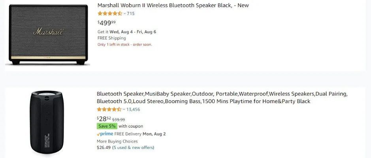Click the $28.52 MusiBaby price

tap(104, 118)
